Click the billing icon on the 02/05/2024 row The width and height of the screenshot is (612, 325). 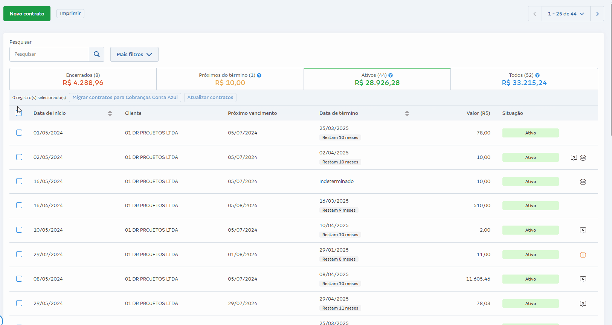(x=574, y=158)
